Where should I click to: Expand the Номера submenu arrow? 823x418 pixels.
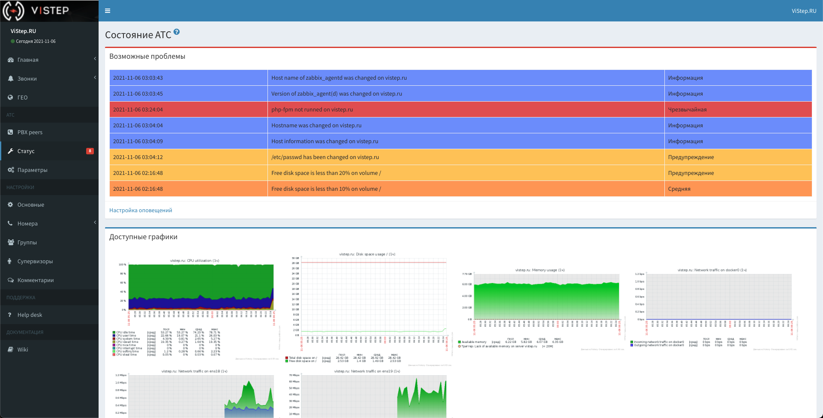[95, 223]
